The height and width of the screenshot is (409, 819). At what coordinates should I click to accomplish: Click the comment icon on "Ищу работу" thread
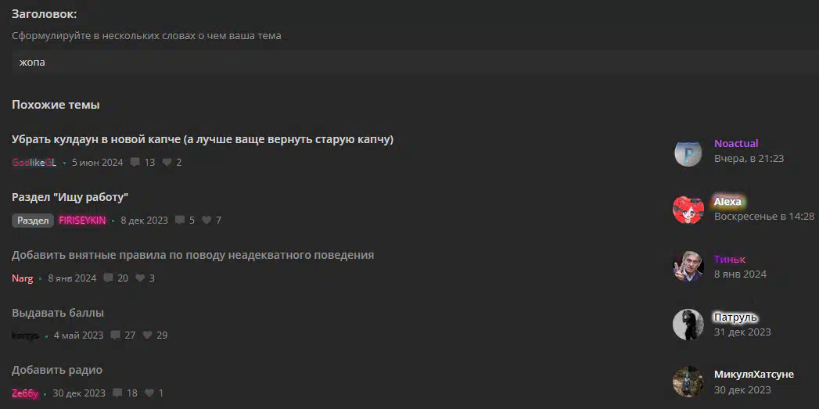[x=180, y=221]
